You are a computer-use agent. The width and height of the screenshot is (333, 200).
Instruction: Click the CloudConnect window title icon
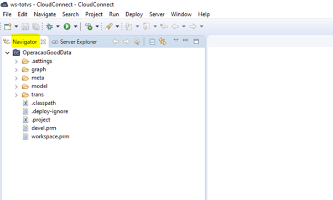tap(4, 4)
